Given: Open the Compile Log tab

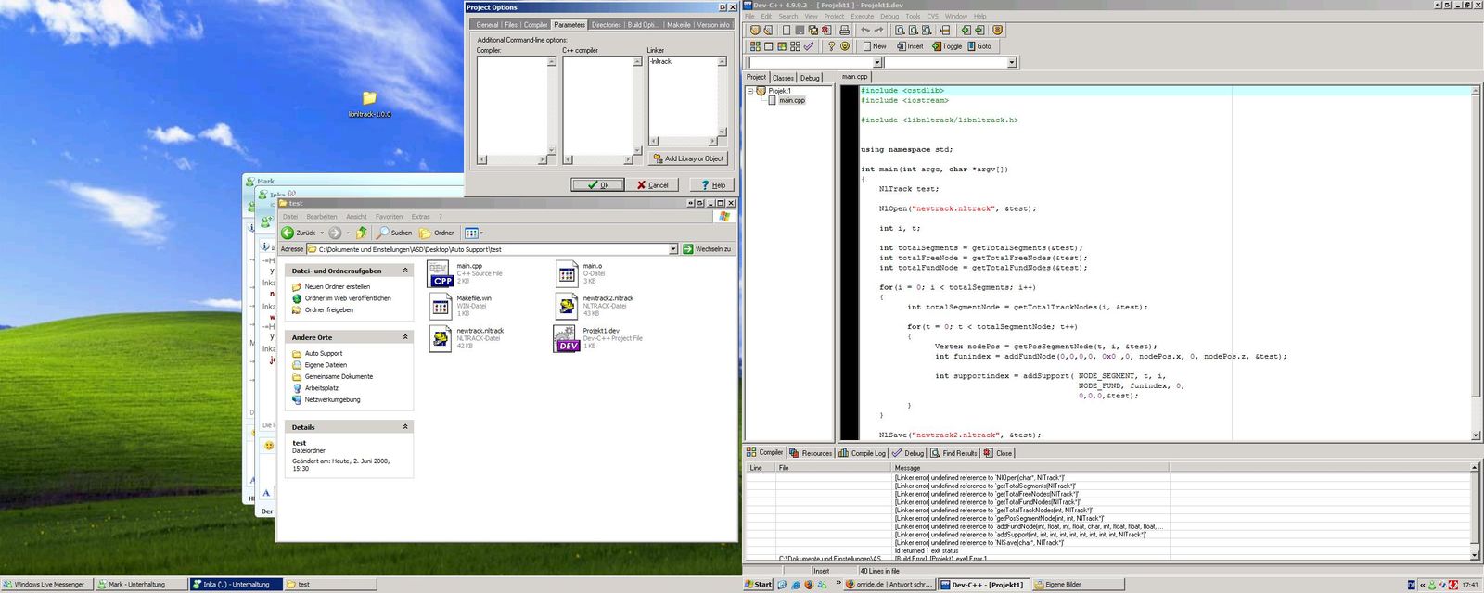Looking at the screenshot, I should (863, 453).
